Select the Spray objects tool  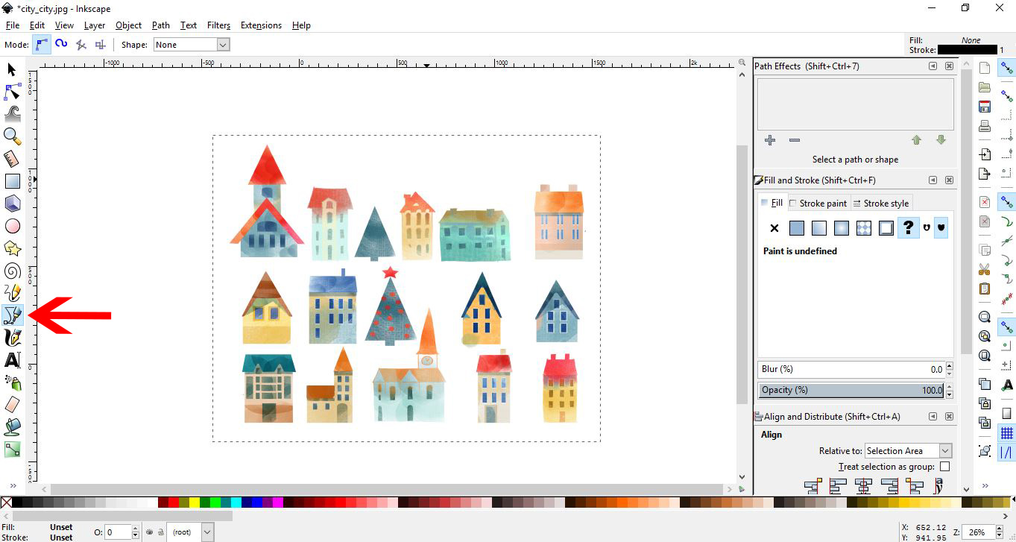12,382
